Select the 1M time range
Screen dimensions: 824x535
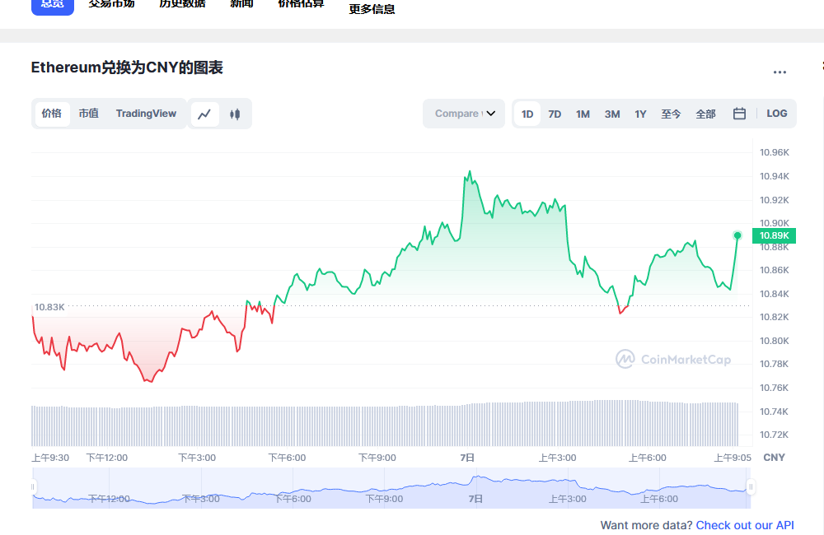583,114
